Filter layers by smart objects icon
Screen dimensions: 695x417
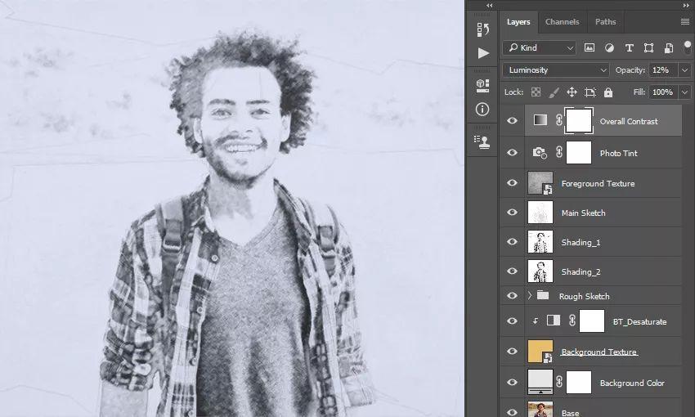pos(668,48)
